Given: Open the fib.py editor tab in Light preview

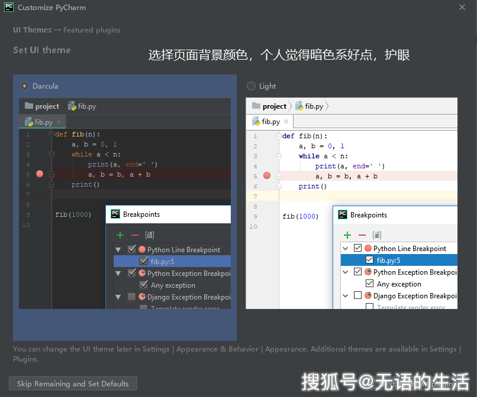Looking at the screenshot, I should (270, 122).
